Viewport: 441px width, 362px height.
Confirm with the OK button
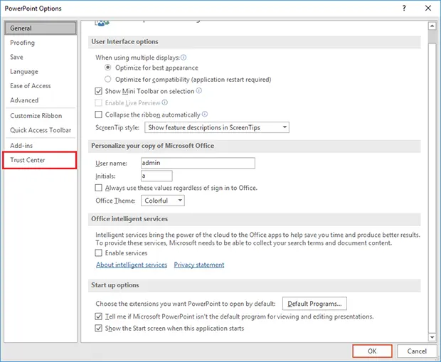[373, 351]
